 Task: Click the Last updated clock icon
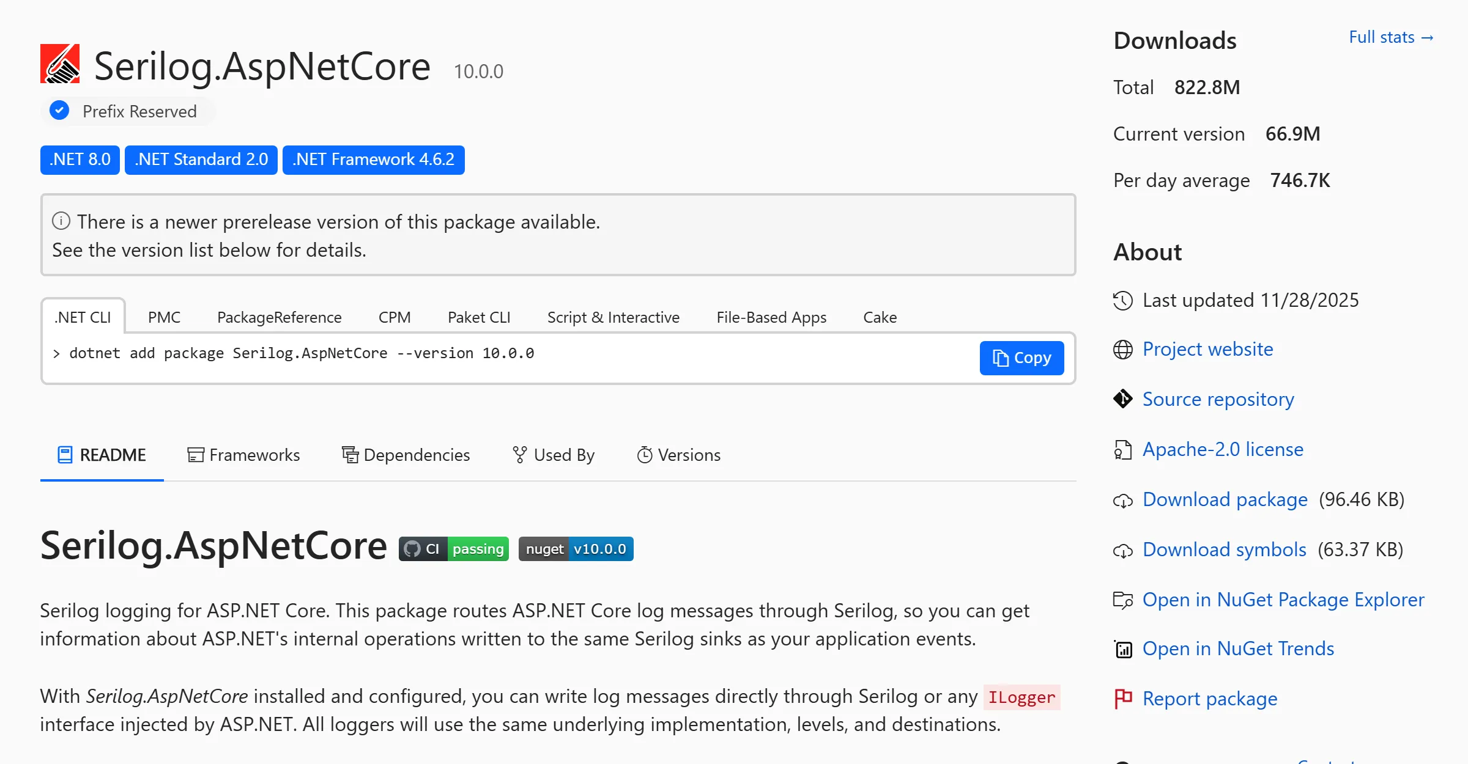[1123, 301]
